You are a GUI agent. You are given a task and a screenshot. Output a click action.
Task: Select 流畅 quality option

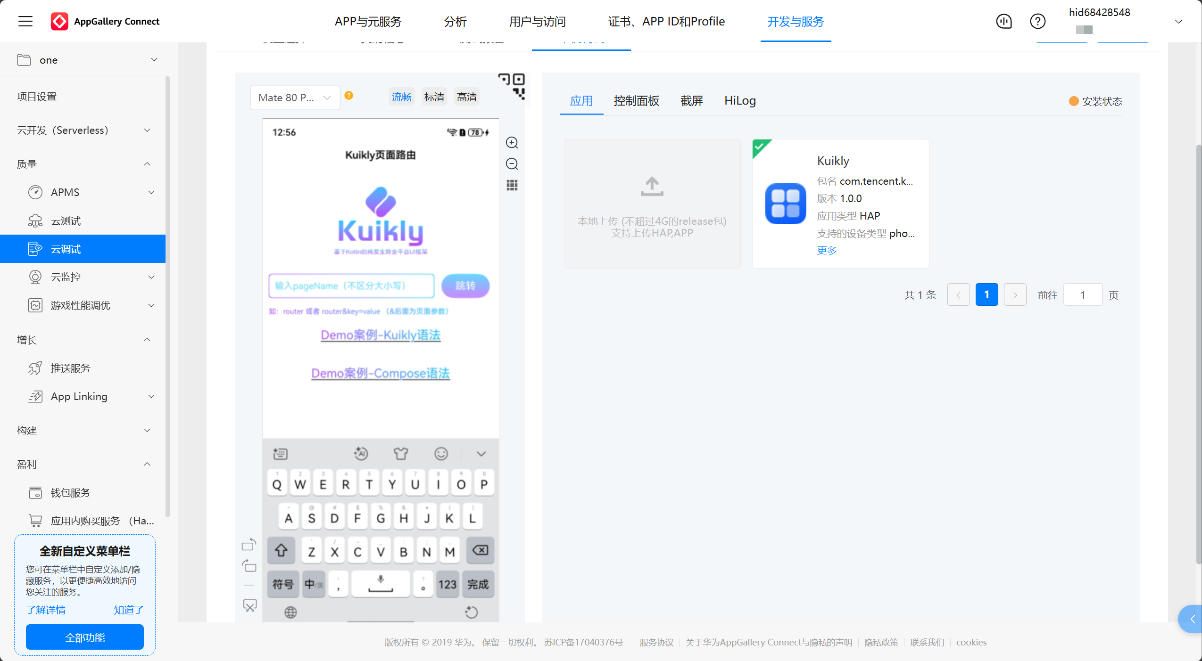(x=401, y=97)
